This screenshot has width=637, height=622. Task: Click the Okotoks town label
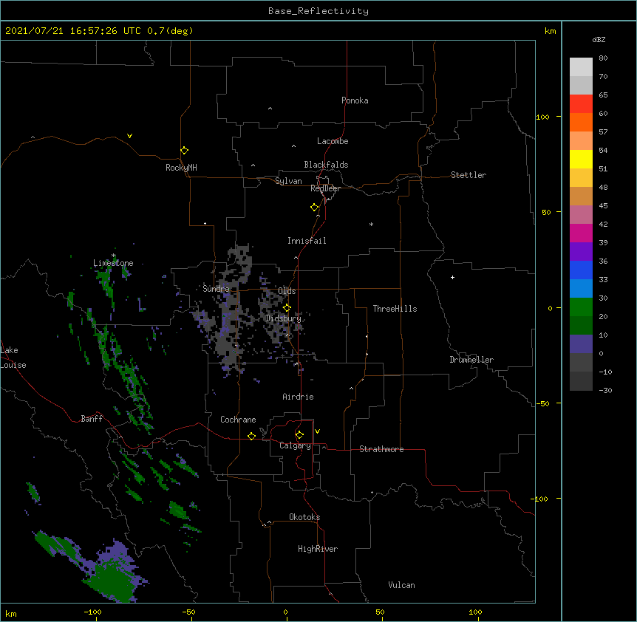tap(304, 517)
